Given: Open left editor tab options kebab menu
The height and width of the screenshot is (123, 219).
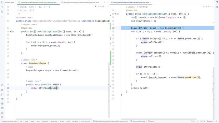Looking at the screenshot, I should (x=107, y=2).
